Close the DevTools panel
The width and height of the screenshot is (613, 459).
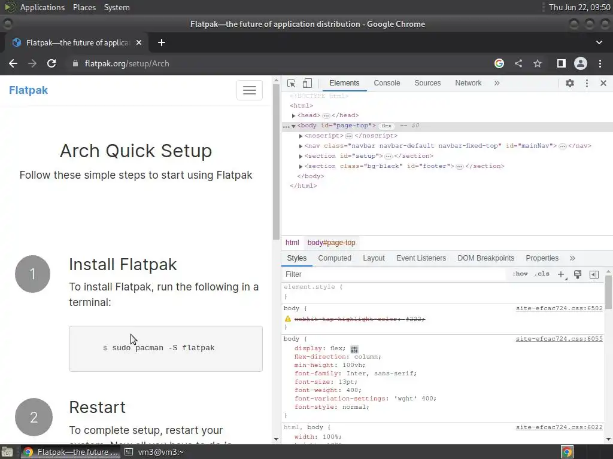[603, 83]
